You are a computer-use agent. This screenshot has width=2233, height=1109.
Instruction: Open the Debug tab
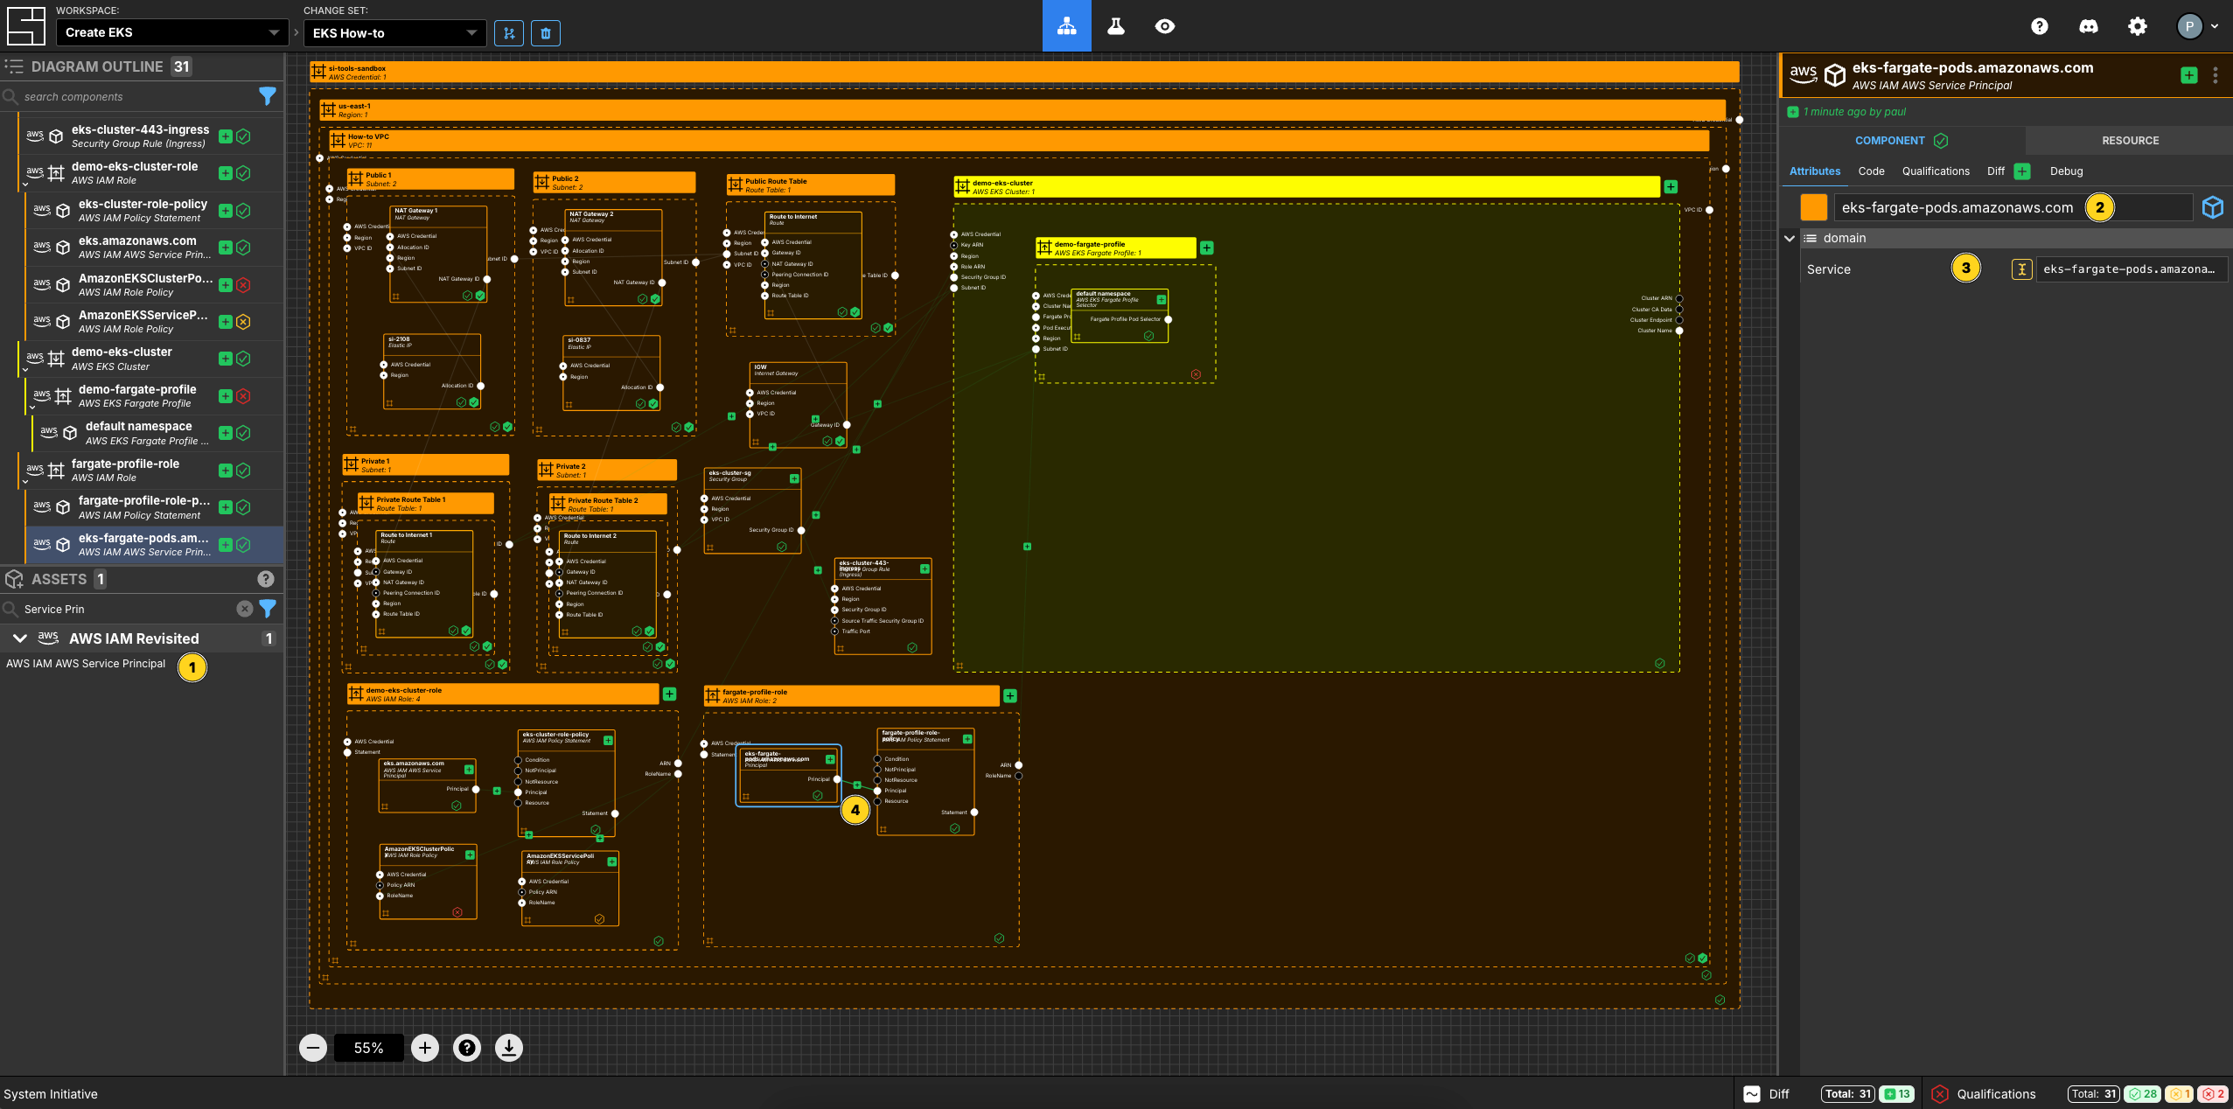pos(2066,171)
